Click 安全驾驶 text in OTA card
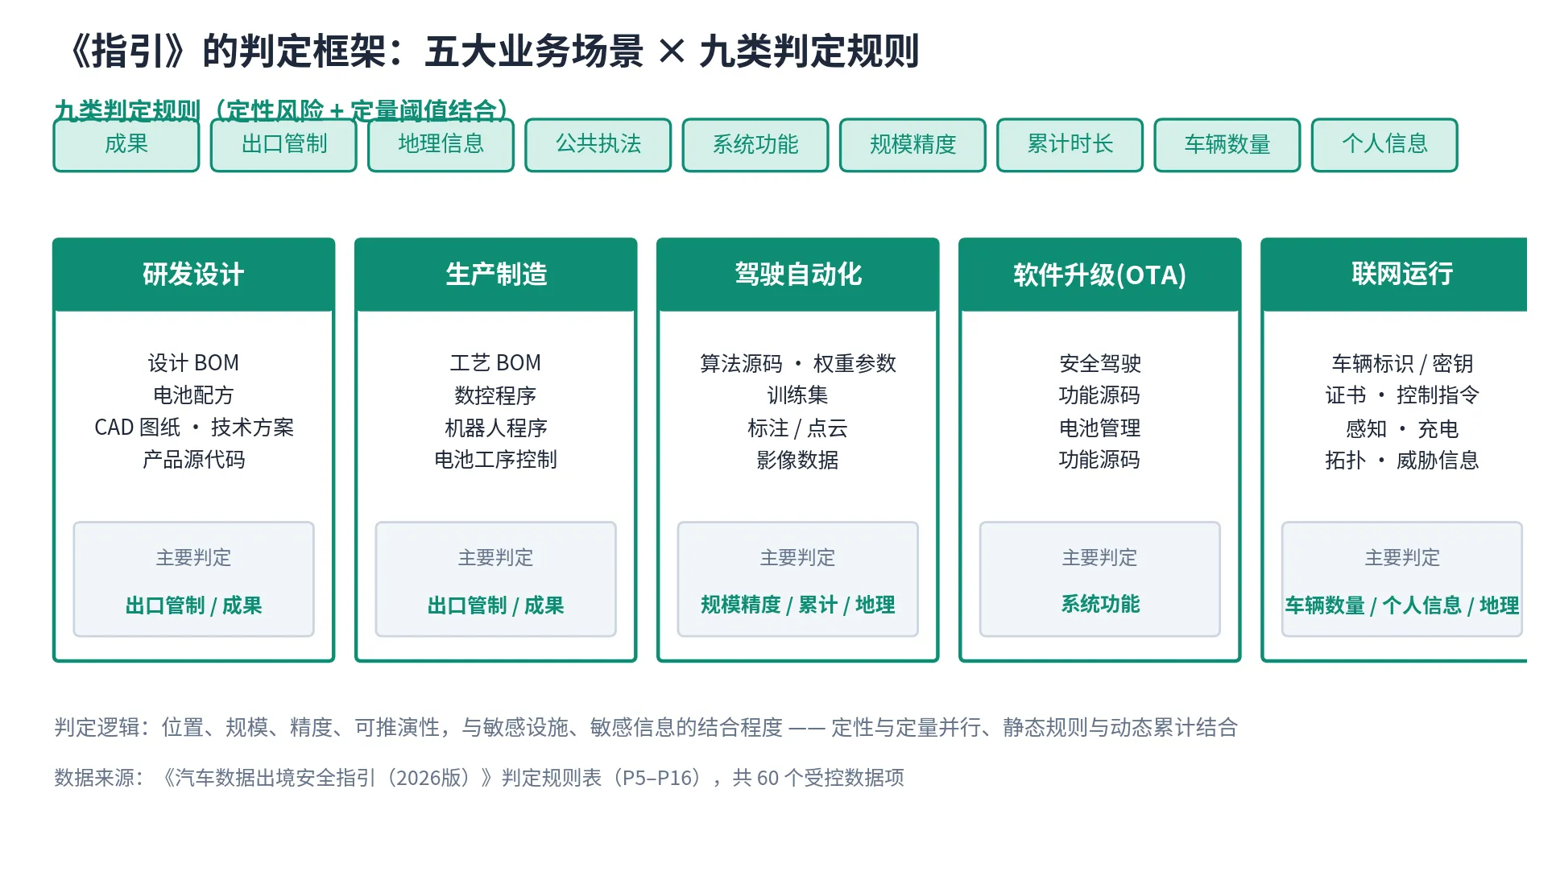The height and width of the screenshot is (876, 1556). tap(1100, 364)
